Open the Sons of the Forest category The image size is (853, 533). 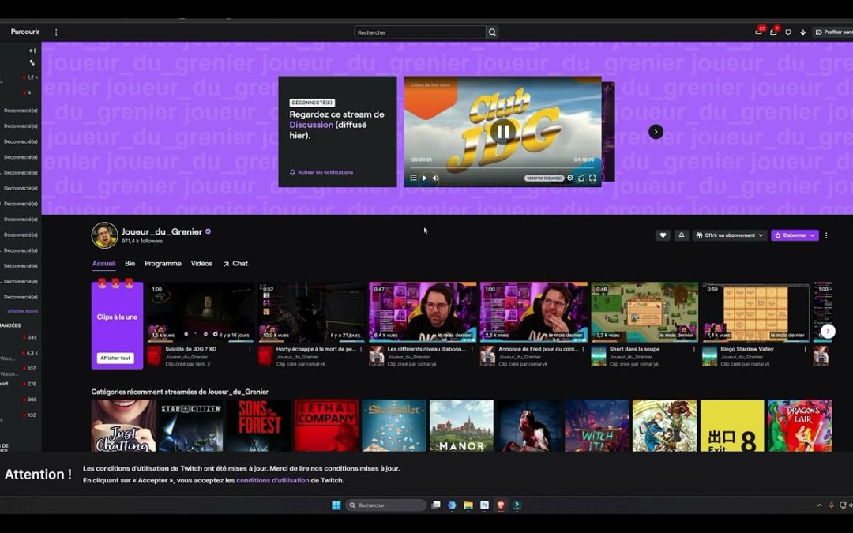point(258,426)
